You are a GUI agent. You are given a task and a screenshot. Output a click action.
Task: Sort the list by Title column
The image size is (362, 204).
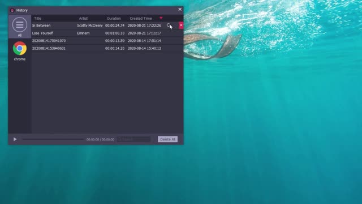(x=38, y=19)
